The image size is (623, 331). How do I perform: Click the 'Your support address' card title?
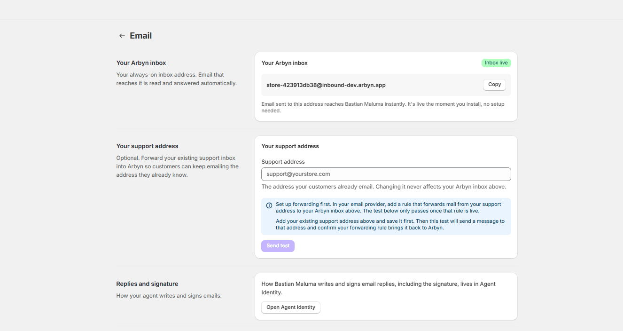click(290, 146)
